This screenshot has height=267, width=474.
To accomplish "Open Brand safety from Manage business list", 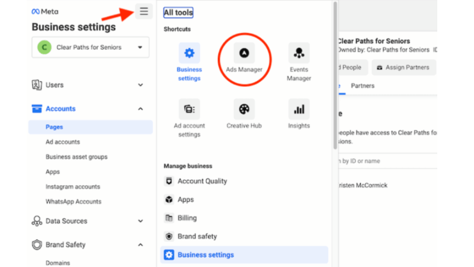I will tap(197, 236).
